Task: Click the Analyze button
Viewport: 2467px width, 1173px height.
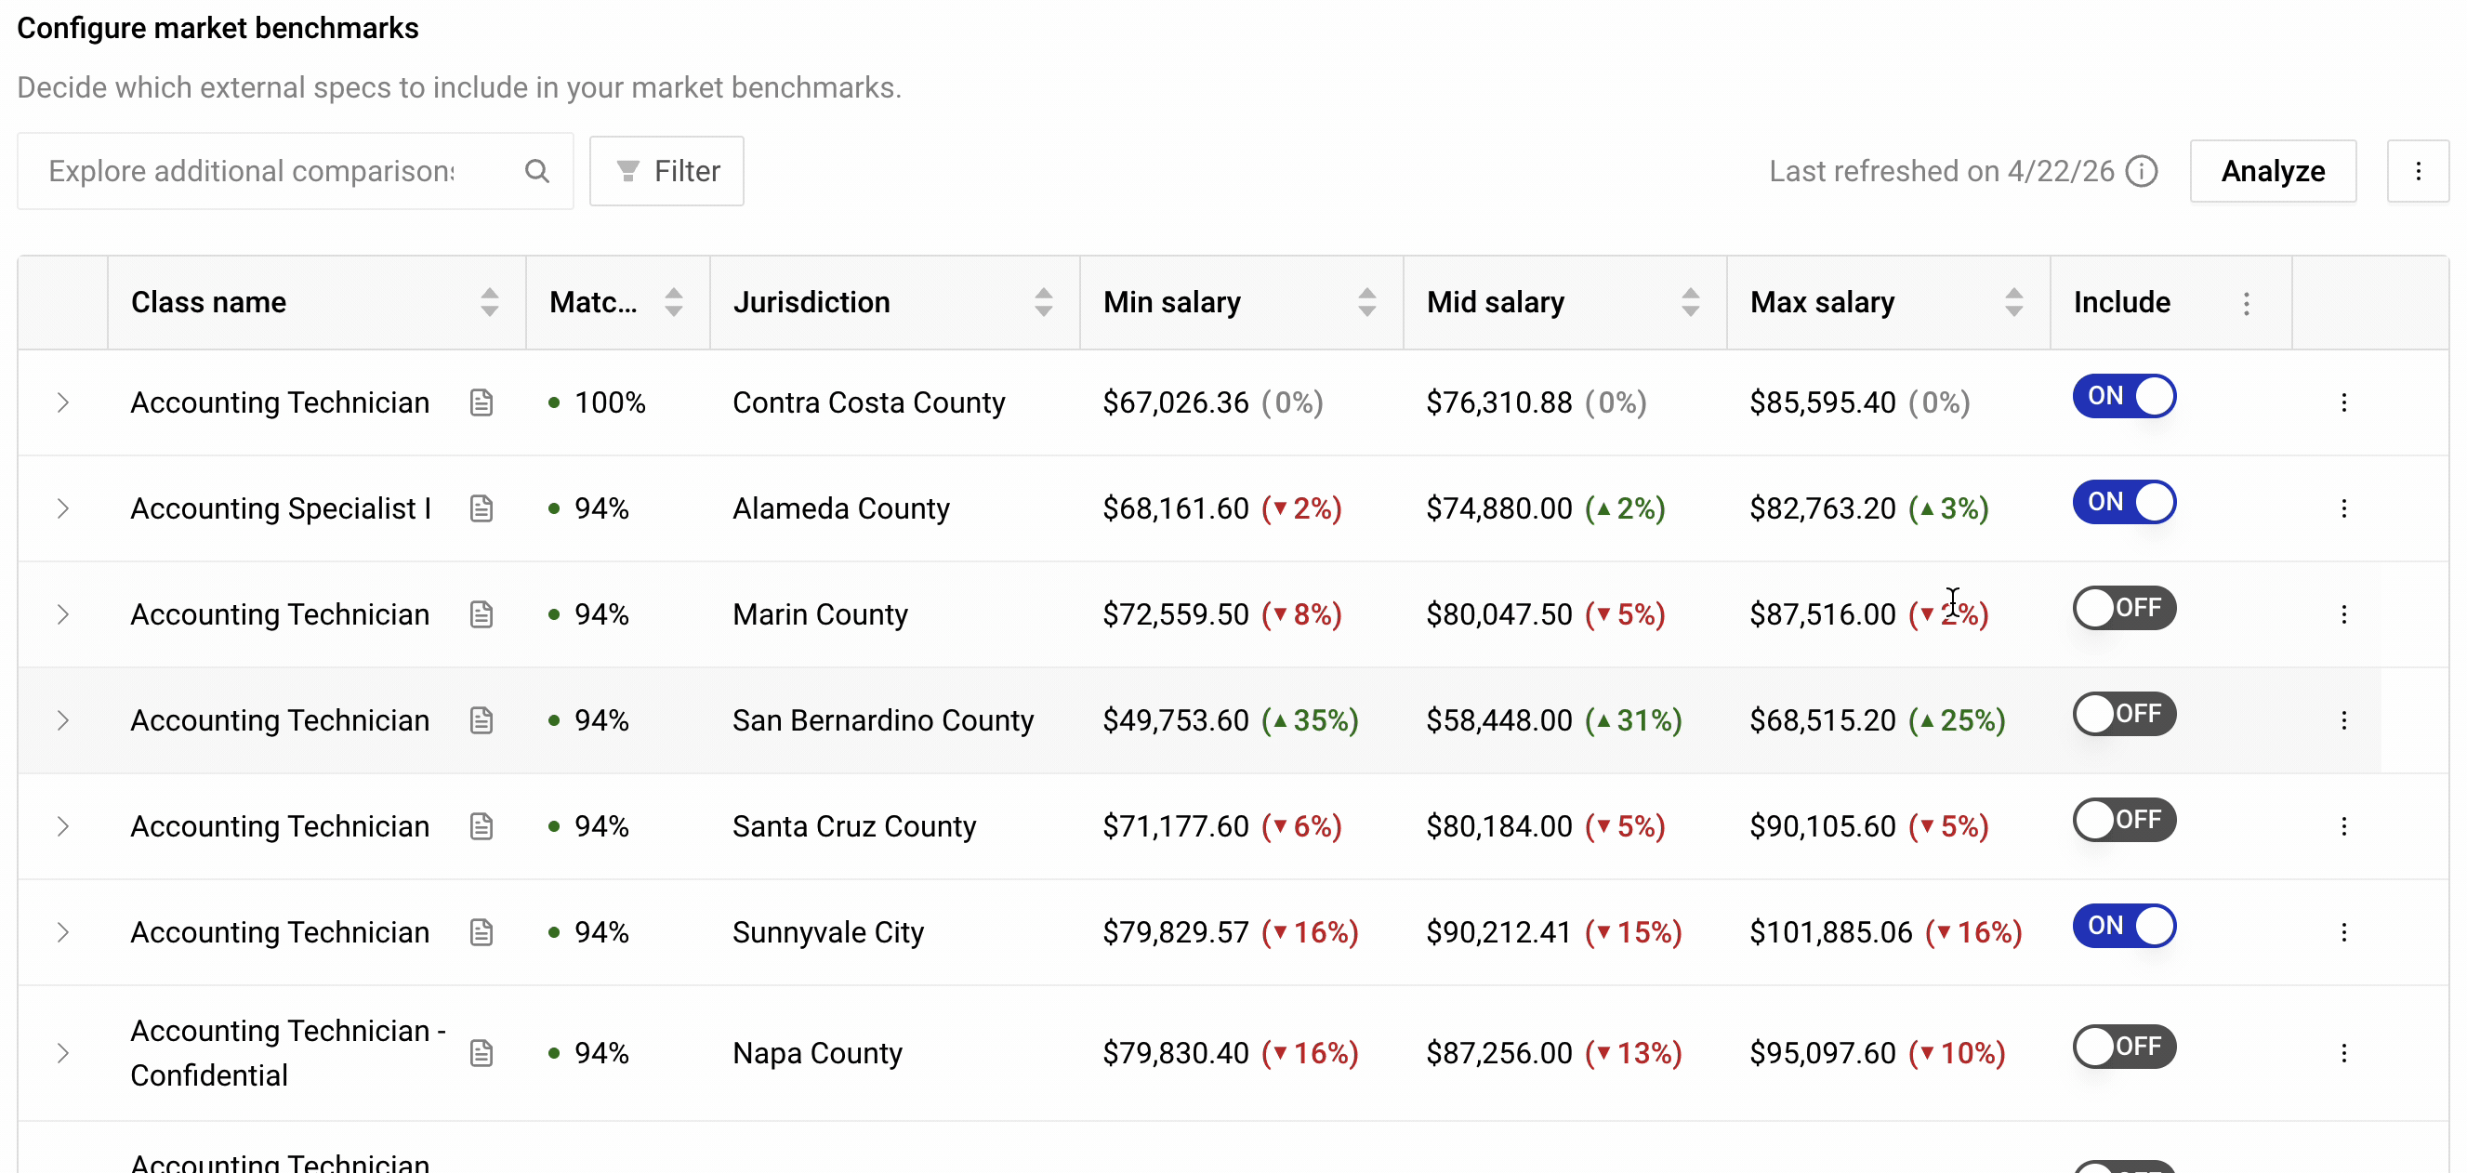Action: (2273, 171)
